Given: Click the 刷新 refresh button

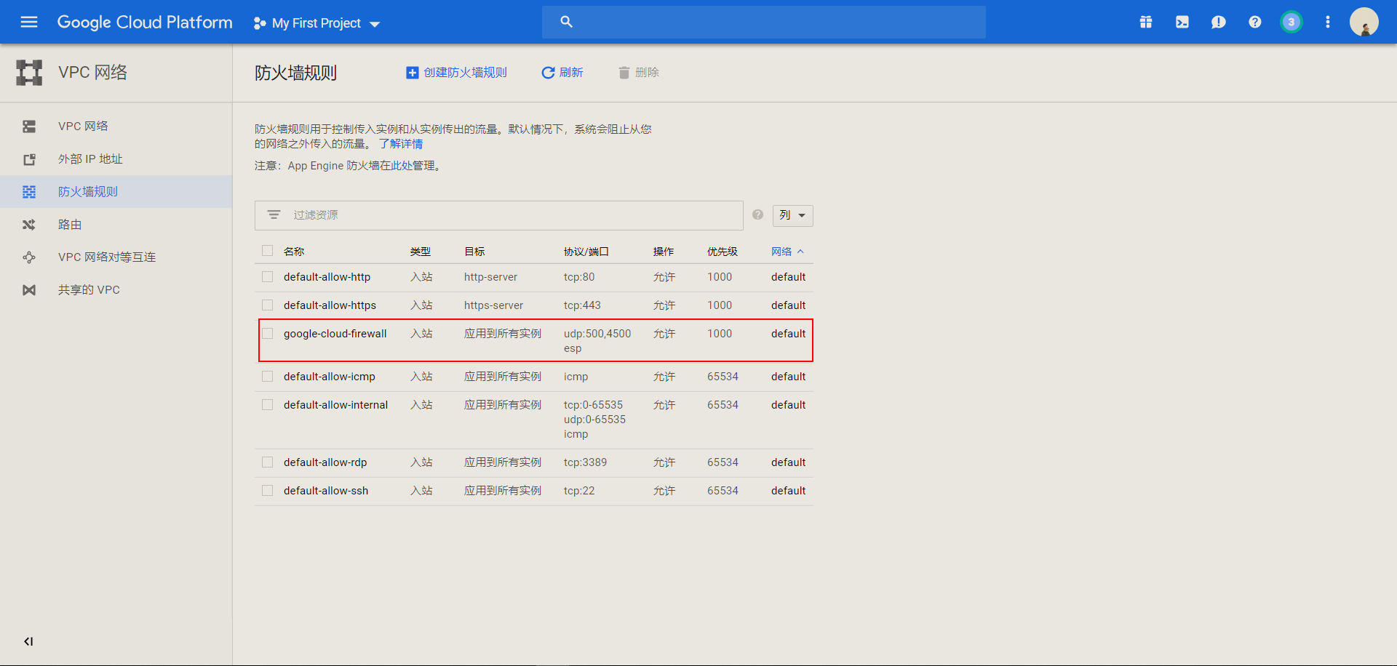Looking at the screenshot, I should [x=562, y=73].
